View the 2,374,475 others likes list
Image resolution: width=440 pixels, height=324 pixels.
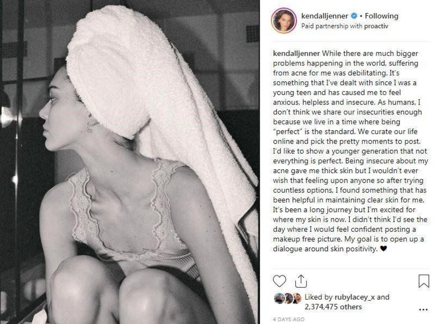(333, 306)
